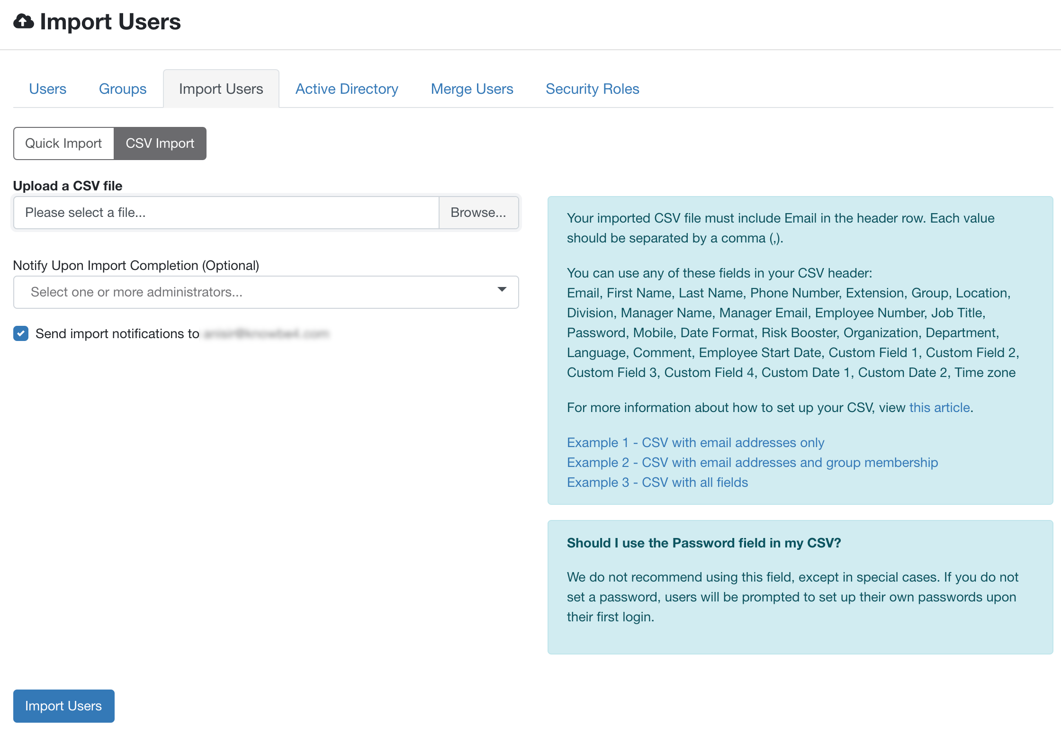The height and width of the screenshot is (735, 1061).
Task: Click 'Should I use the Password field' heading
Action: tap(704, 543)
